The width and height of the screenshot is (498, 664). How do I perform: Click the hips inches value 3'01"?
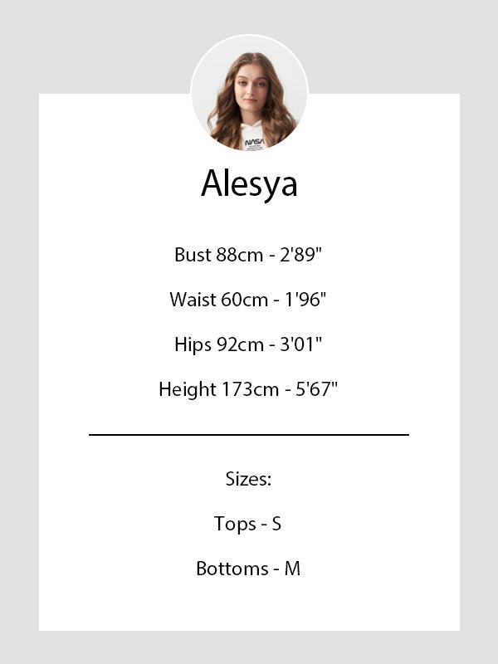300,344
